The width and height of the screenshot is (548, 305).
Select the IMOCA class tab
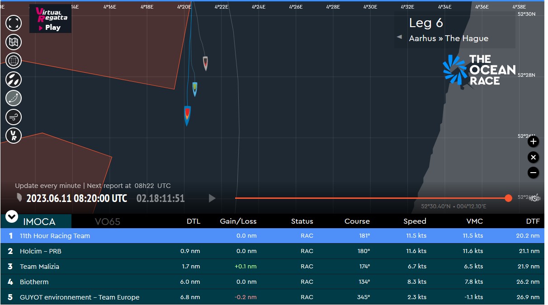pyautogui.click(x=39, y=221)
